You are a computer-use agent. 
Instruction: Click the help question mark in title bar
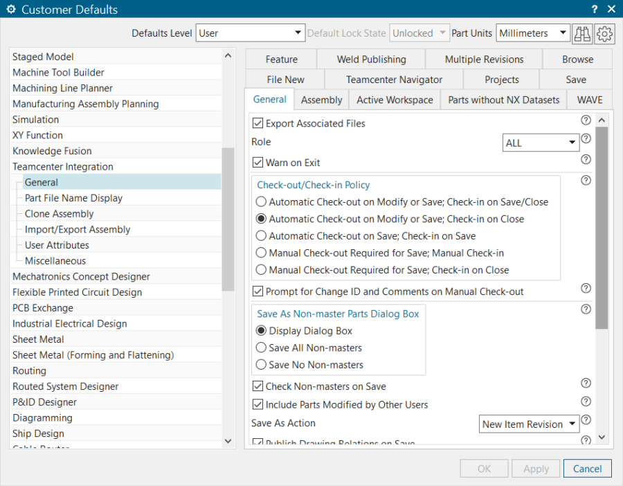(594, 9)
